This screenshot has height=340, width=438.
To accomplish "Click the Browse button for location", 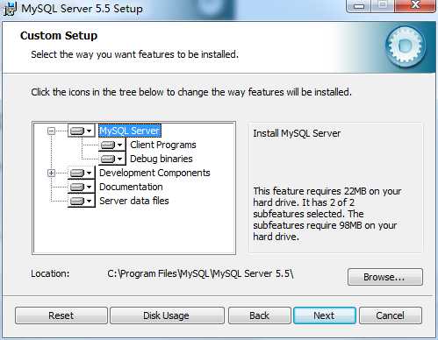I will point(385,277).
